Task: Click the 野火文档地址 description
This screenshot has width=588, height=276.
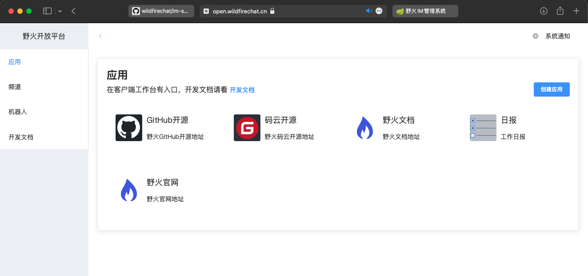Action: coord(401,137)
